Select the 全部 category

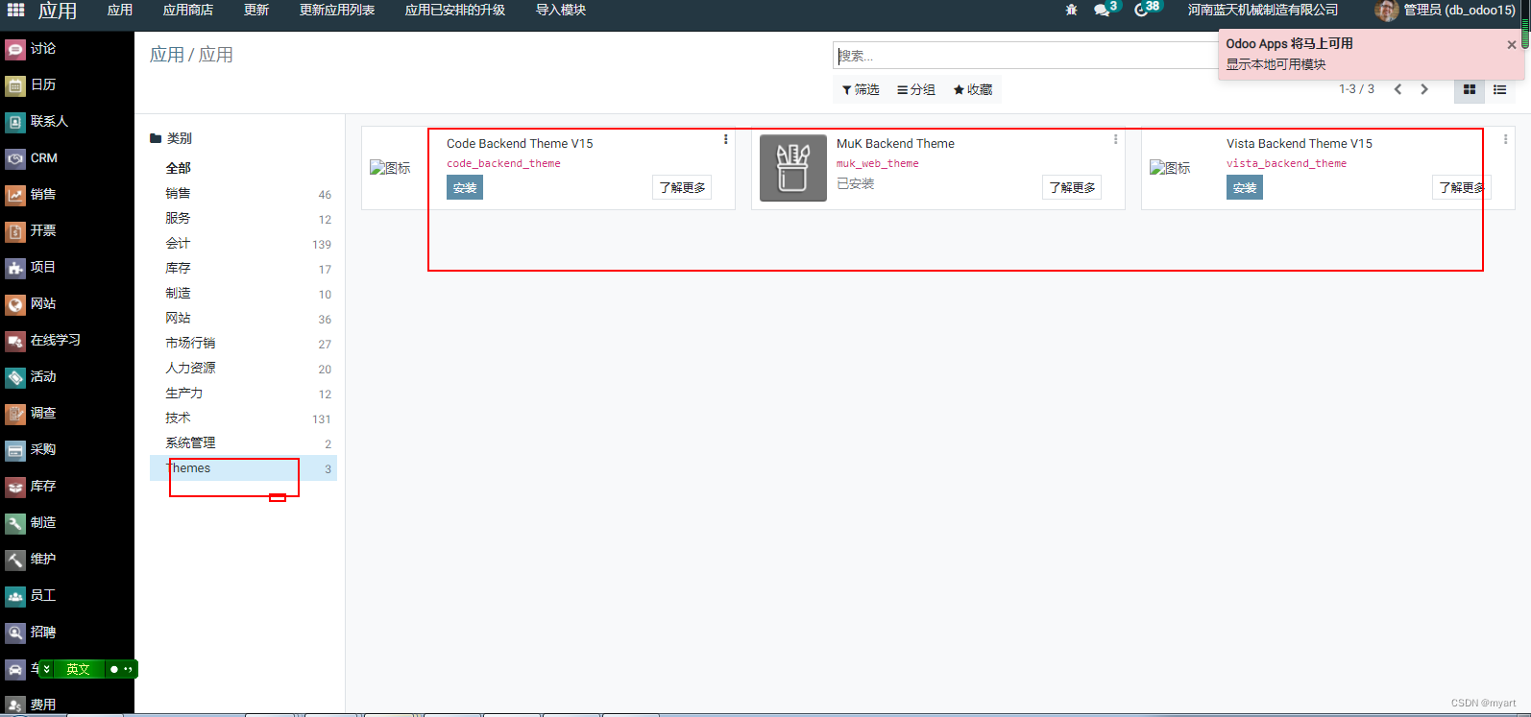pyautogui.click(x=243, y=168)
